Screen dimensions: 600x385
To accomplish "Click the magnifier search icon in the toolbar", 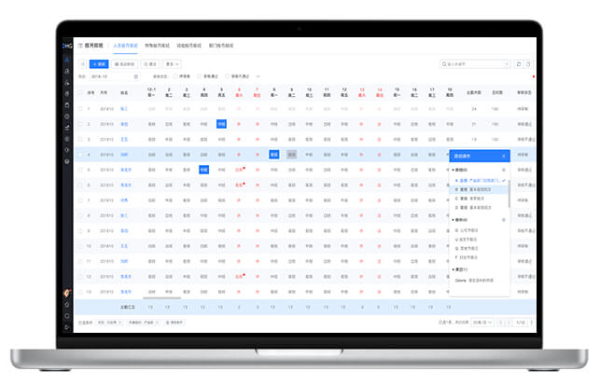I will (x=82, y=64).
